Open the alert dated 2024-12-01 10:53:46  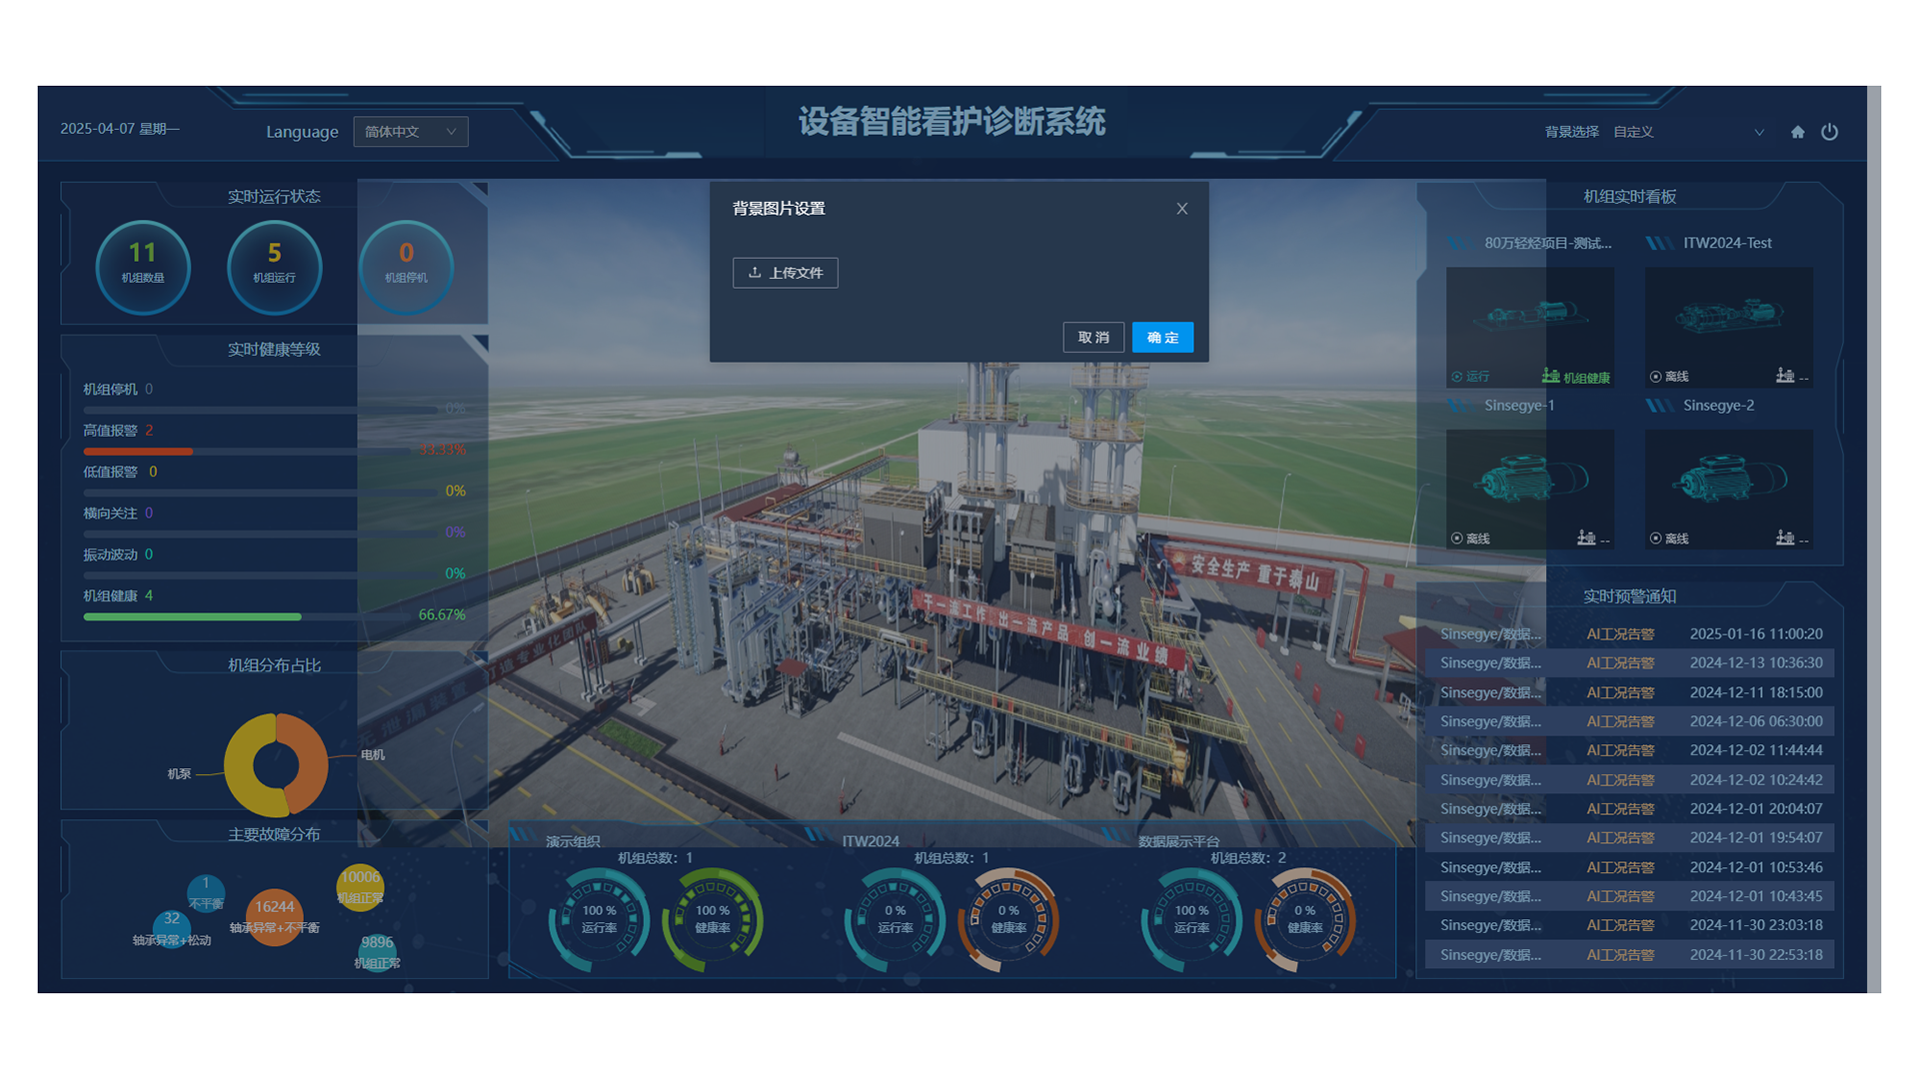coord(1630,867)
